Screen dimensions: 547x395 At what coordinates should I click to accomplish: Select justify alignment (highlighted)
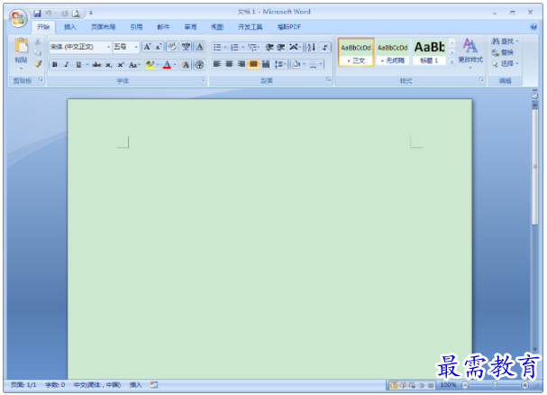click(x=253, y=64)
